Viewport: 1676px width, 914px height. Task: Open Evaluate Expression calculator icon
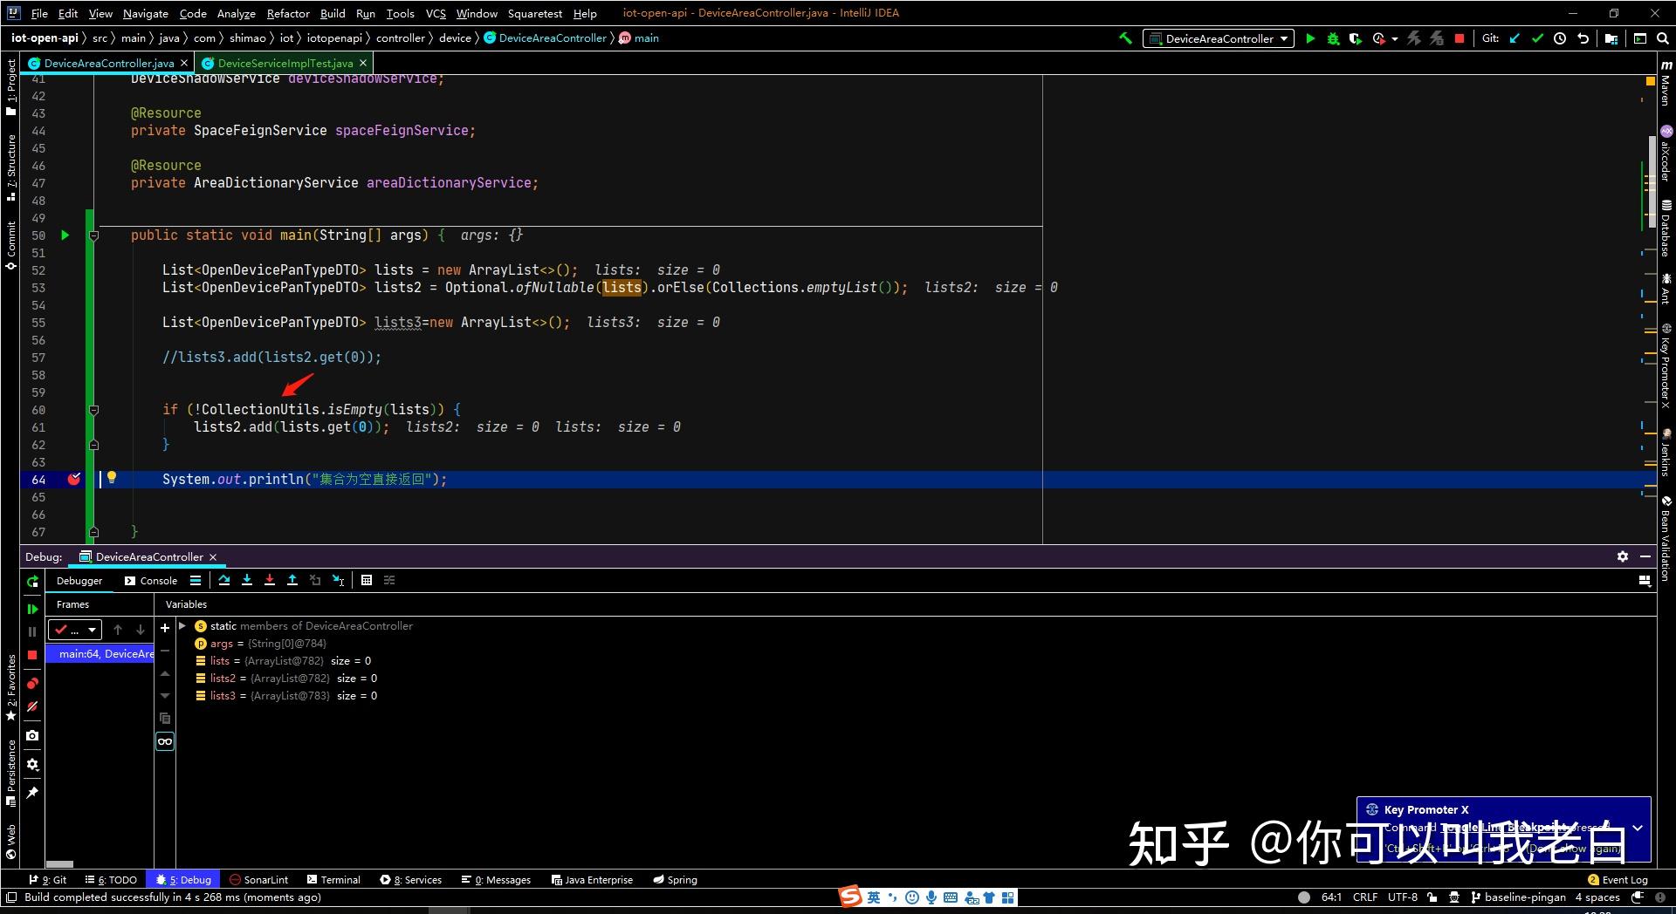point(367,580)
